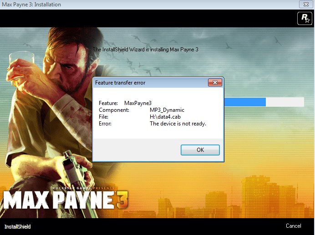Select the 'The device is not ready.' text
315x235 pixels.
pos(178,124)
